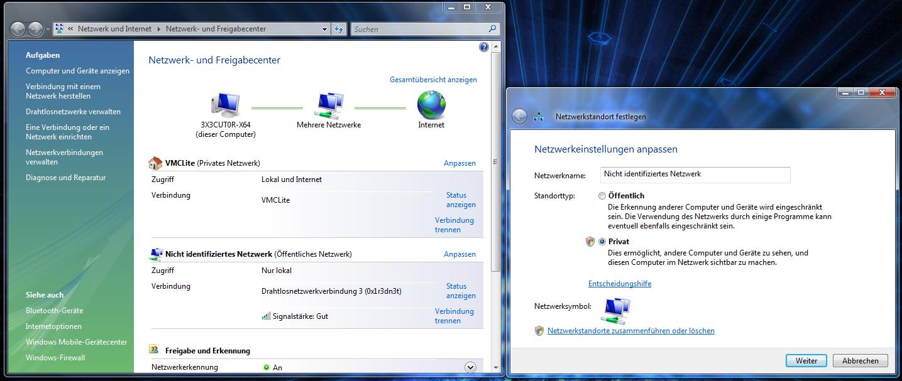
Task: Open help with the blue question mark icon
Action: [483, 47]
